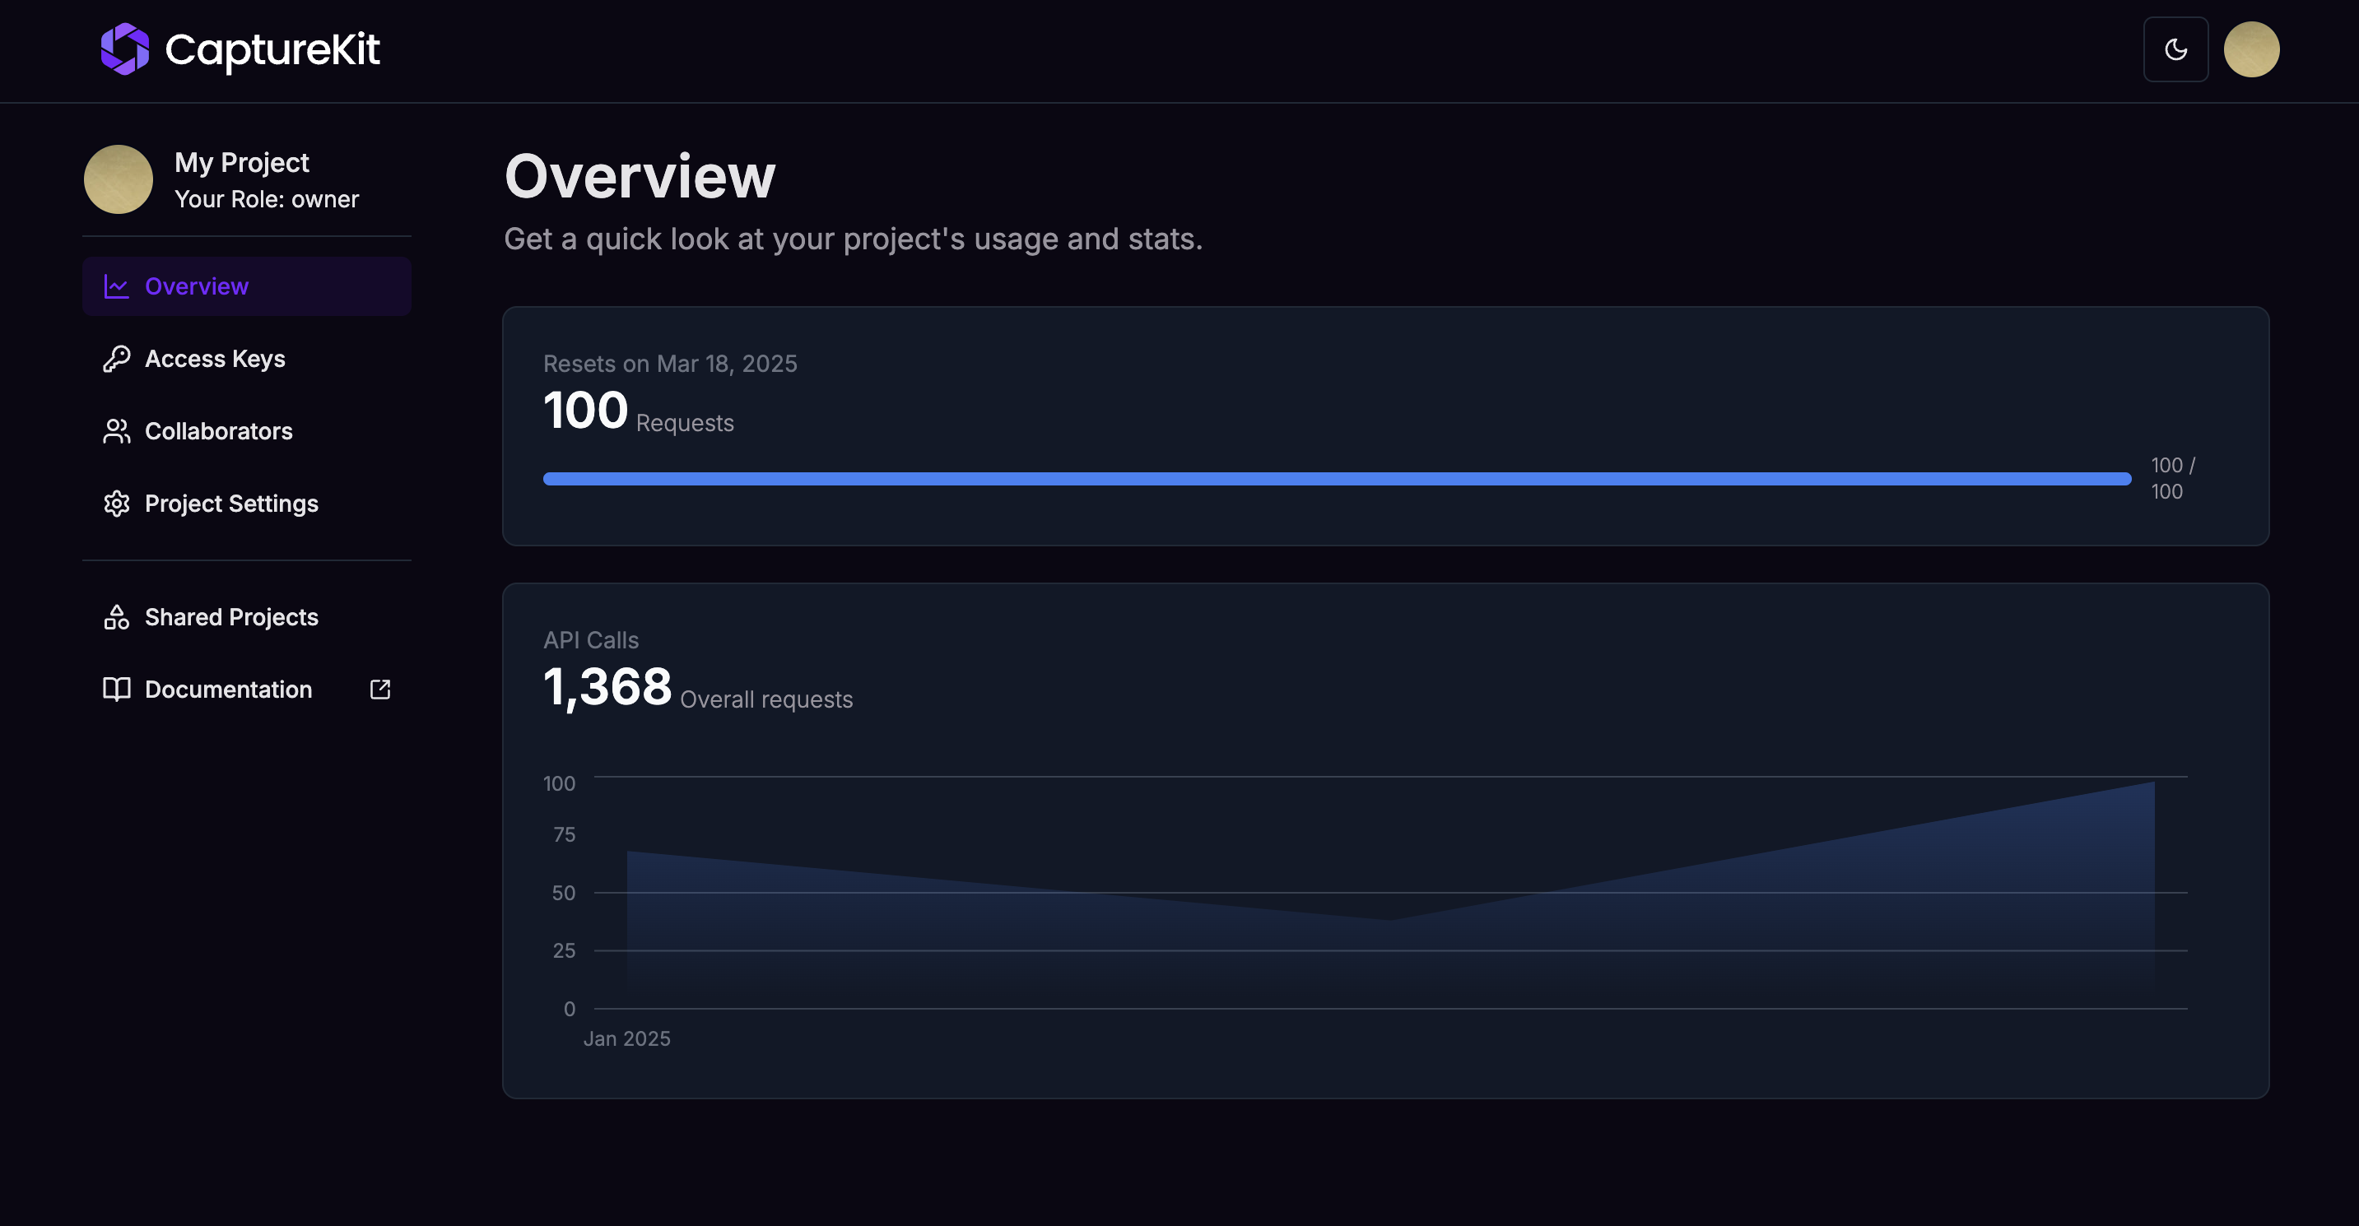
Task: Click the Documentation book icon
Action: click(116, 690)
